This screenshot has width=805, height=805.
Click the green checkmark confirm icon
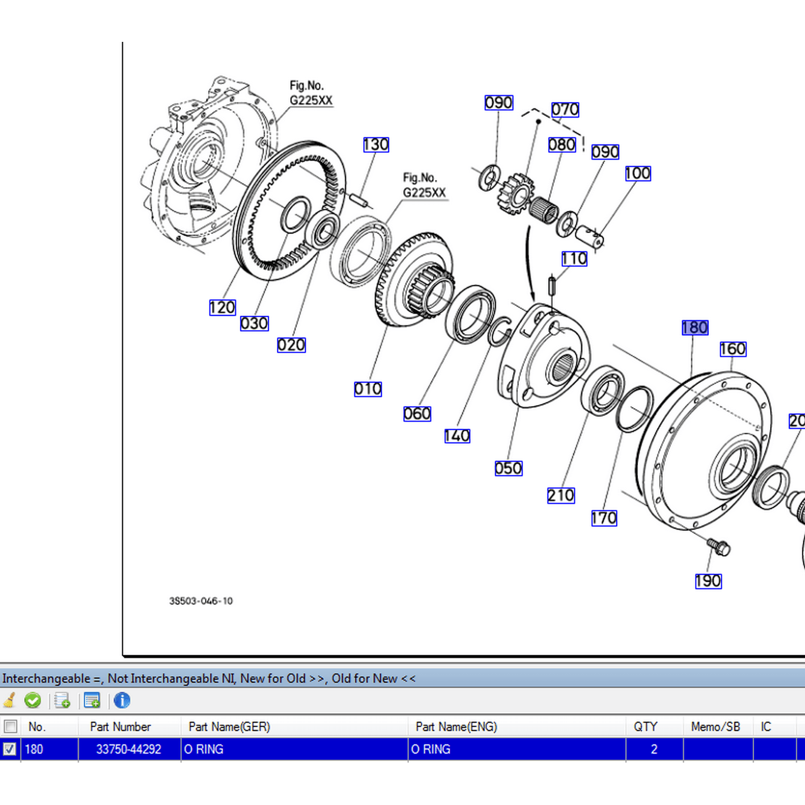33,700
